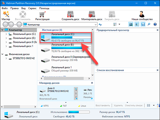This screenshot has width=160, height=120.
Task: Go up one level arrow button
Action: pyautogui.click(x=19, y=25)
